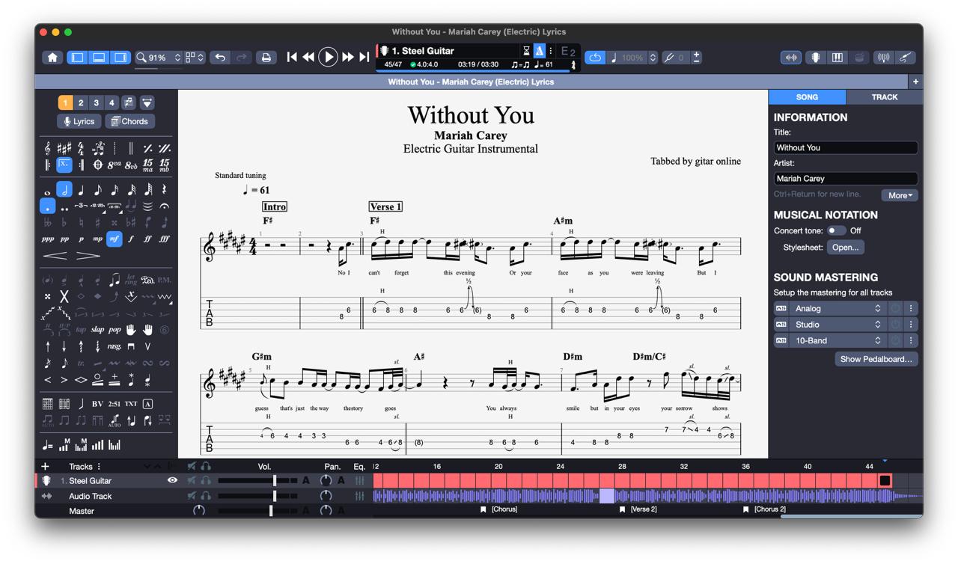
Task: Hide the Steel Guitar track with eye icon
Action: (x=172, y=480)
